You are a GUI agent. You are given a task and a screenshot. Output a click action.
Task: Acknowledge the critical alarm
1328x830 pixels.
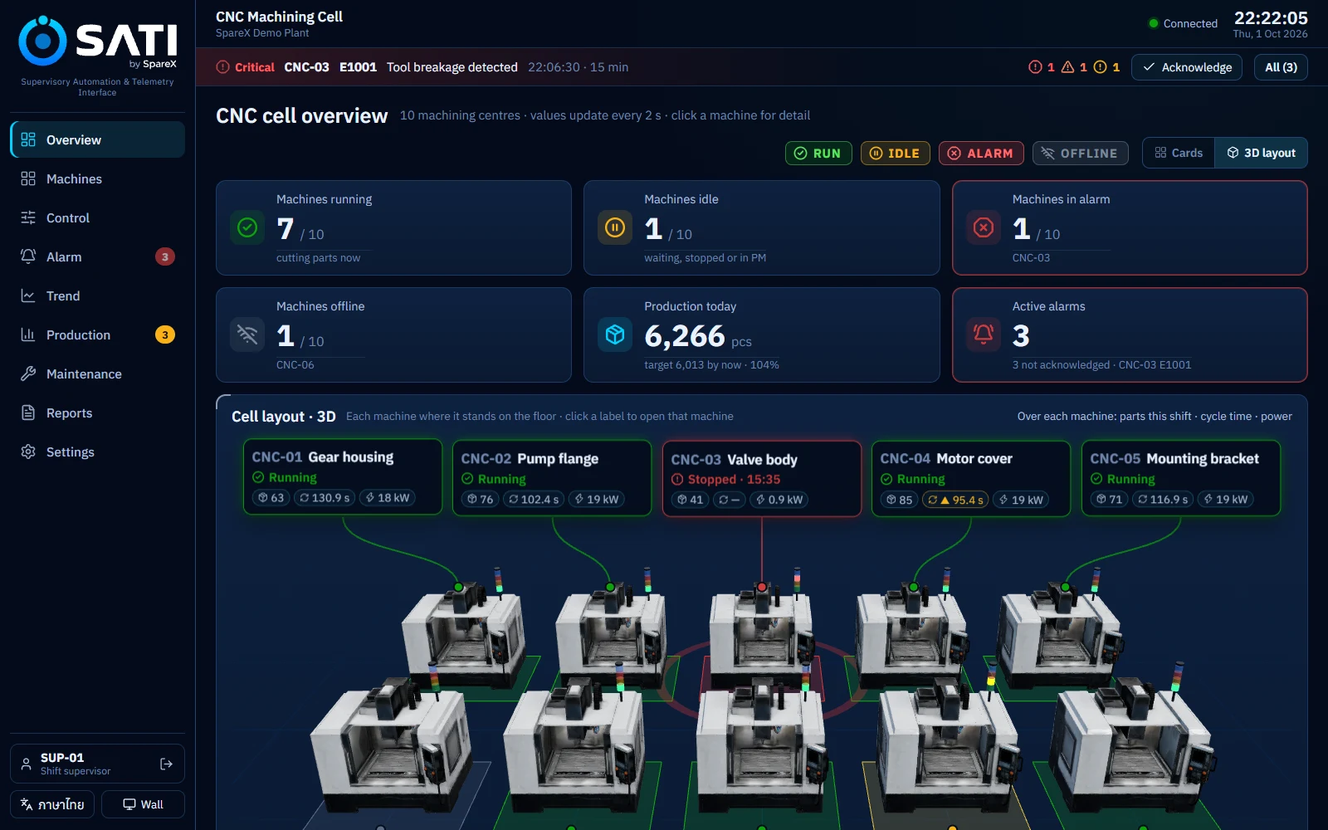[x=1187, y=67]
